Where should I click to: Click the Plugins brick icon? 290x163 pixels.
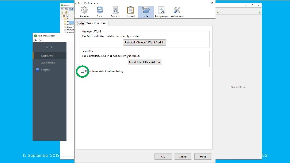point(38,70)
